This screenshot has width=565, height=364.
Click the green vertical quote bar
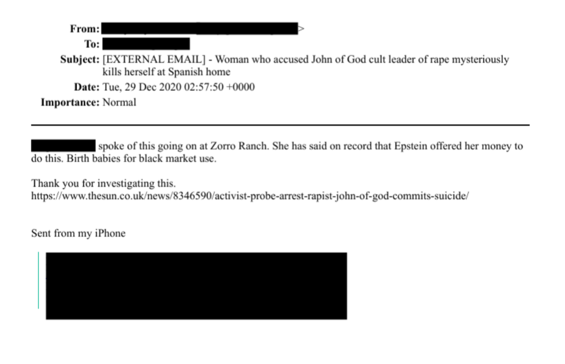coord(38,280)
